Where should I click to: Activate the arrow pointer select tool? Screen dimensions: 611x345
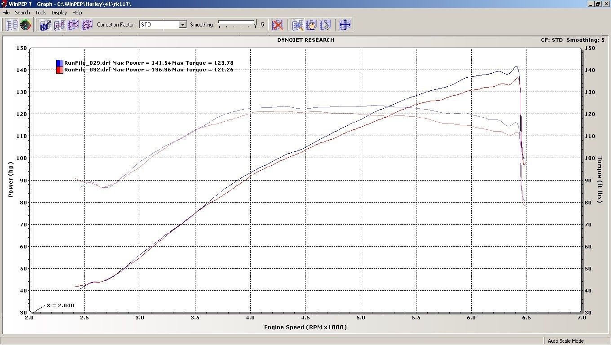(x=325, y=25)
